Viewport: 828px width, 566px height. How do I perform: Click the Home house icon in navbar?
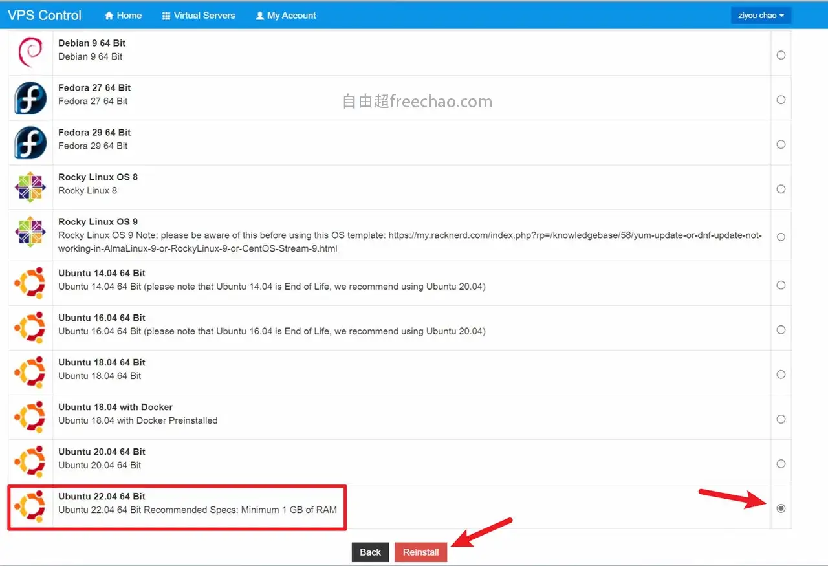109,16
